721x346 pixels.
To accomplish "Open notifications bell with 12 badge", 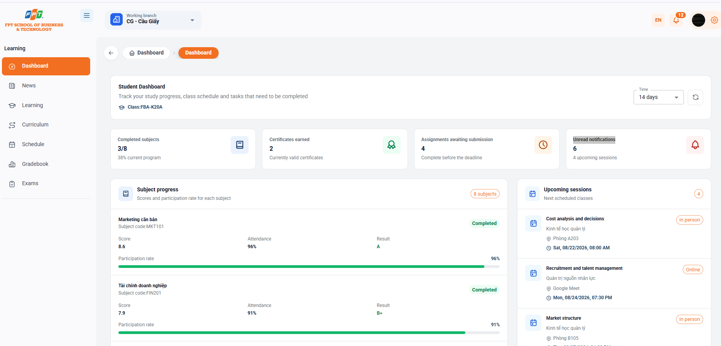I will [676, 20].
